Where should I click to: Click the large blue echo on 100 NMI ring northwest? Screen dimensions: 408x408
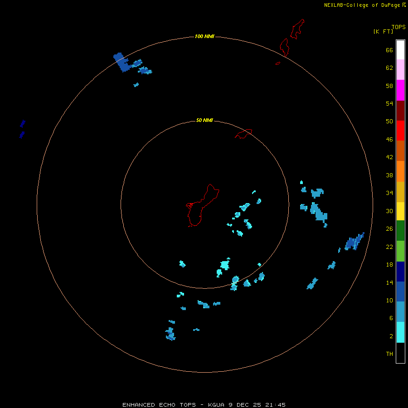click(x=122, y=63)
